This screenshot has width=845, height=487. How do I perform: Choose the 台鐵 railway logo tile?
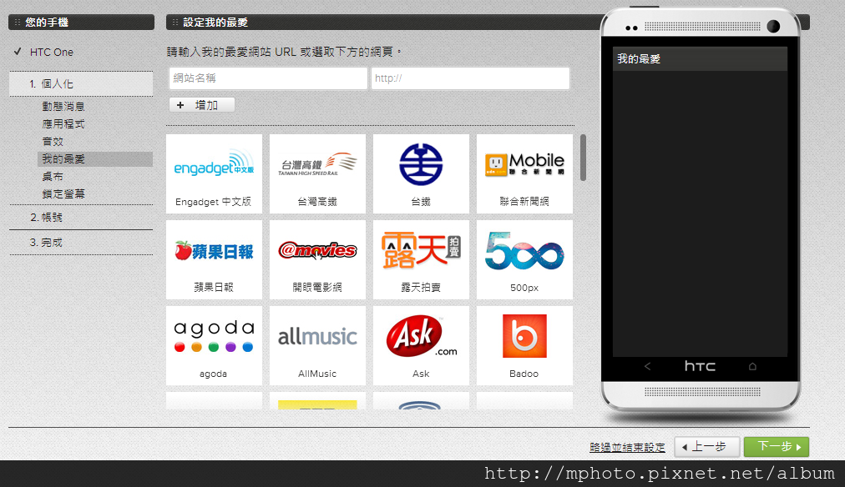(x=421, y=173)
